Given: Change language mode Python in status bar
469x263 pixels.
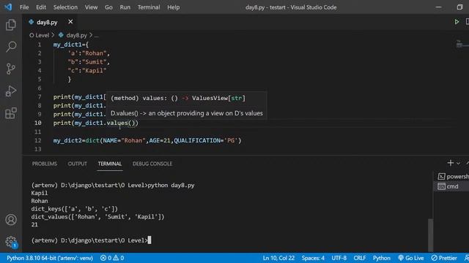Looking at the screenshot, I should [381, 258].
